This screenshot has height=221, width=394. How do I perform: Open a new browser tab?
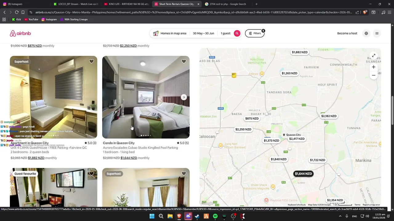click(256, 4)
